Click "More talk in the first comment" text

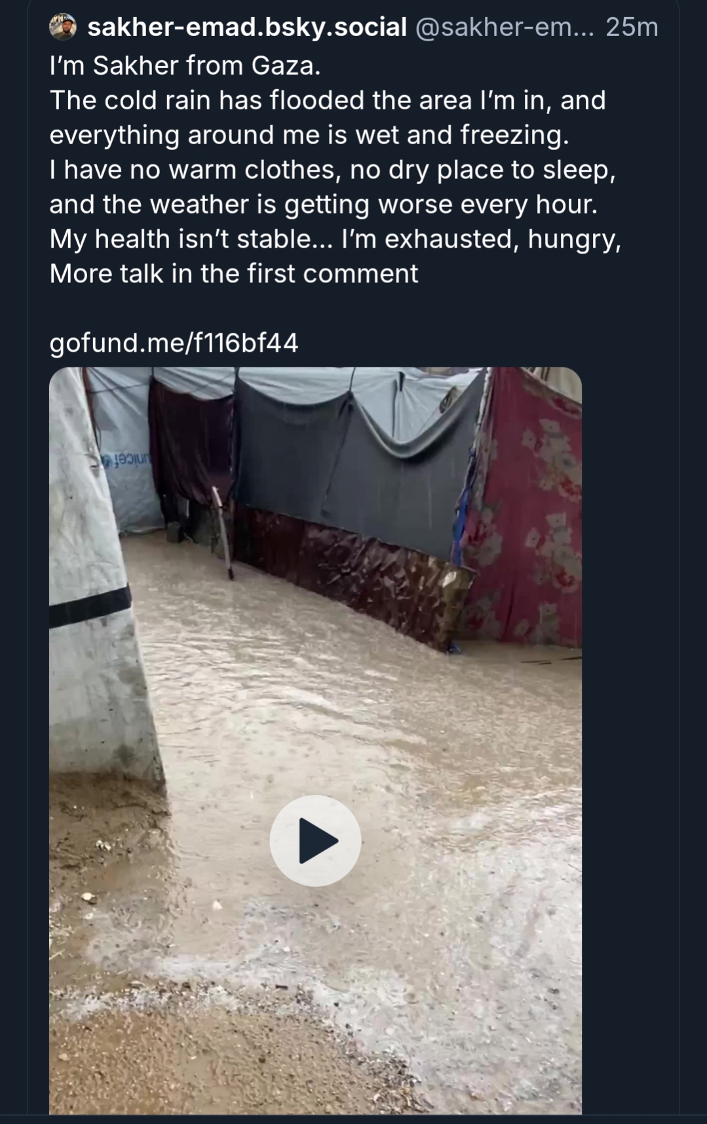234,274
